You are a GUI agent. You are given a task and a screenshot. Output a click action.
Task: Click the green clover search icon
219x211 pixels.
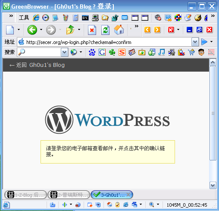click(x=112, y=52)
